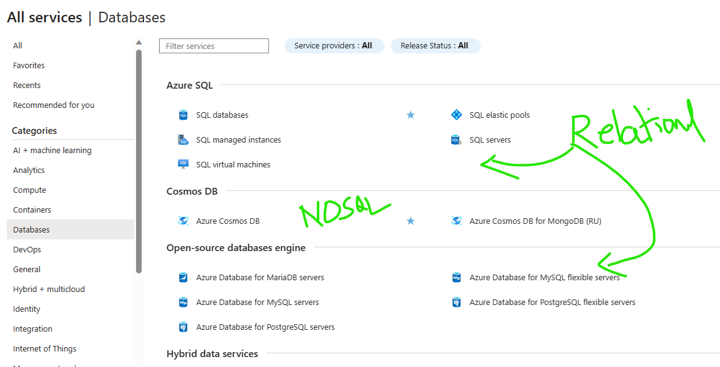Viewport: 720px width, 367px height.
Task: Select Compute category
Action: point(29,190)
